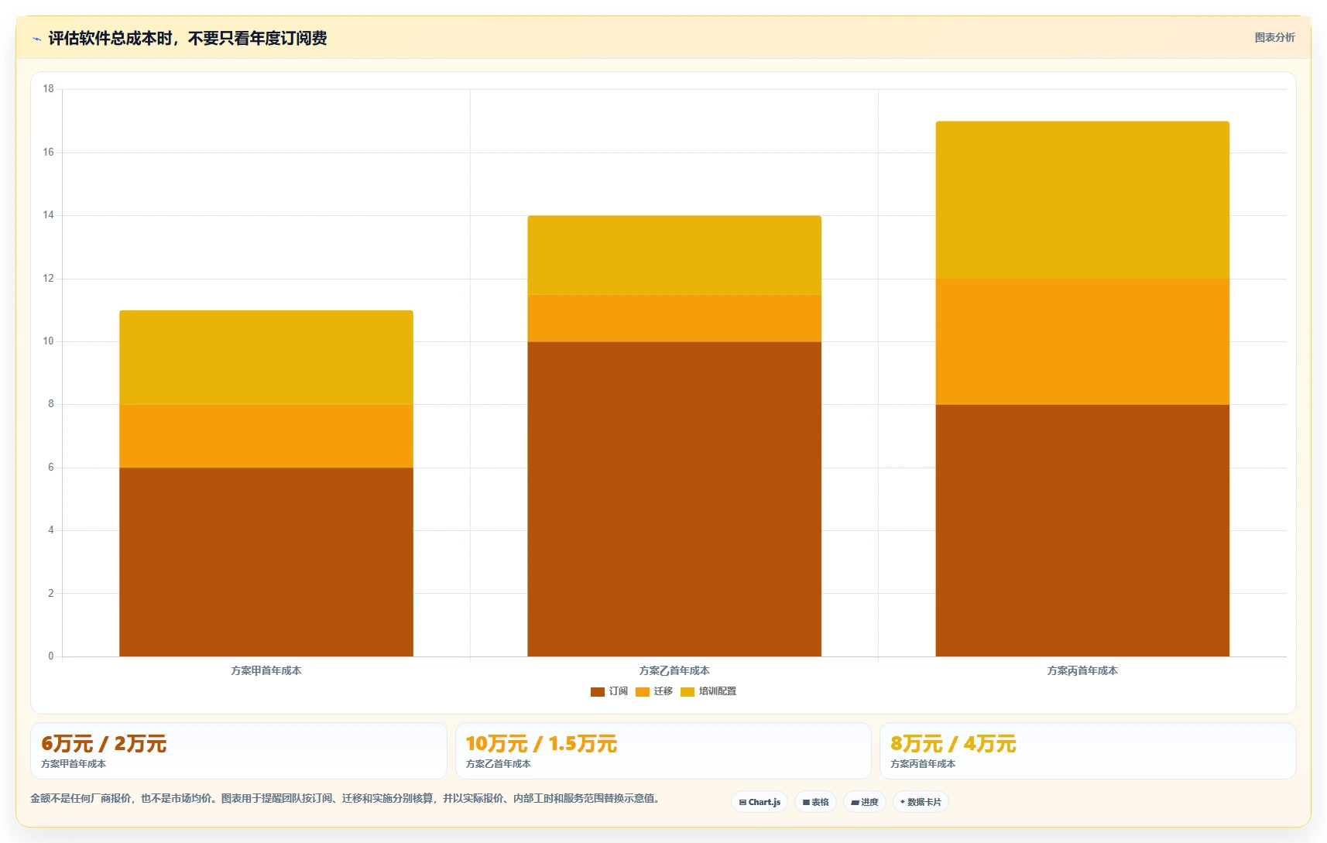Toggle the 迁移 legend item
This screenshot has width=1327, height=843.
654,691
